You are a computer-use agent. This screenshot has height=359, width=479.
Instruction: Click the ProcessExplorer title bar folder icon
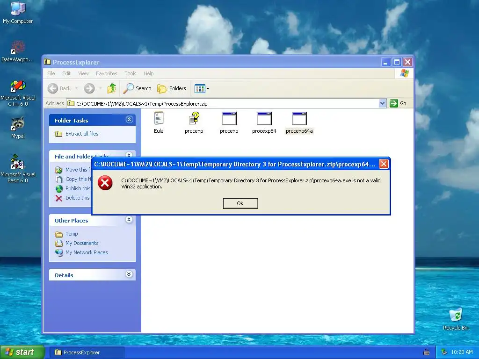coord(47,62)
